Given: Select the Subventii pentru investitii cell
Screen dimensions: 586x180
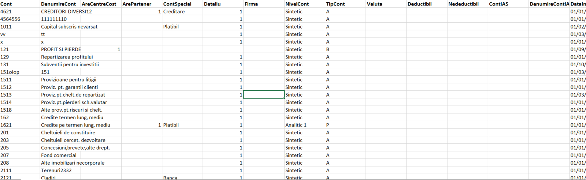Looking at the screenshot, I should tap(70, 64).
